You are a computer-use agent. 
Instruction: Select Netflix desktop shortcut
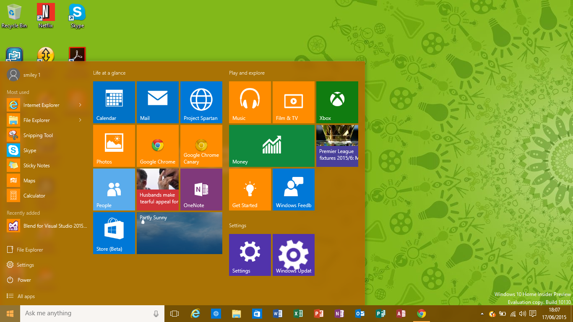coord(46,16)
